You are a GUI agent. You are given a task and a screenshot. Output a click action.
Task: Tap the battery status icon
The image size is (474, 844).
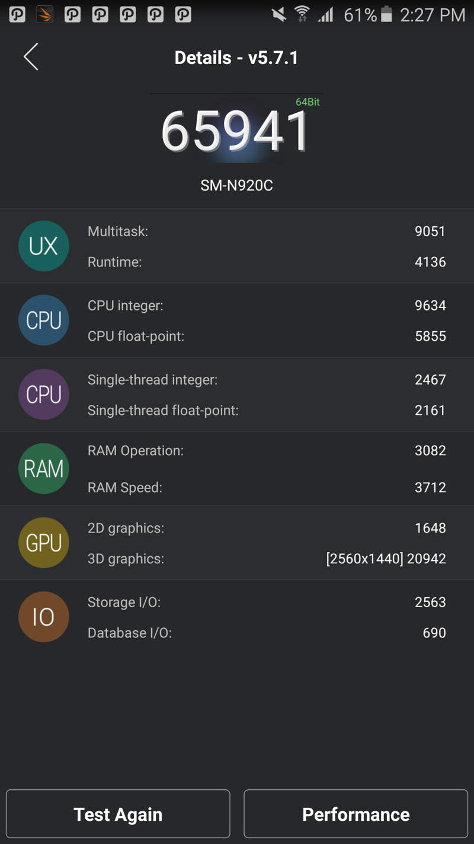[386, 14]
